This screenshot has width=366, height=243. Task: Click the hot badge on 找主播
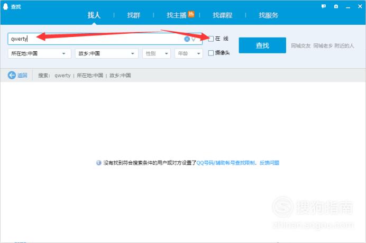pyautogui.click(x=191, y=14)
